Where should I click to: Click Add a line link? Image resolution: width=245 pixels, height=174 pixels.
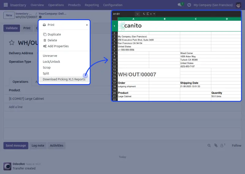(x=16, y=107)
